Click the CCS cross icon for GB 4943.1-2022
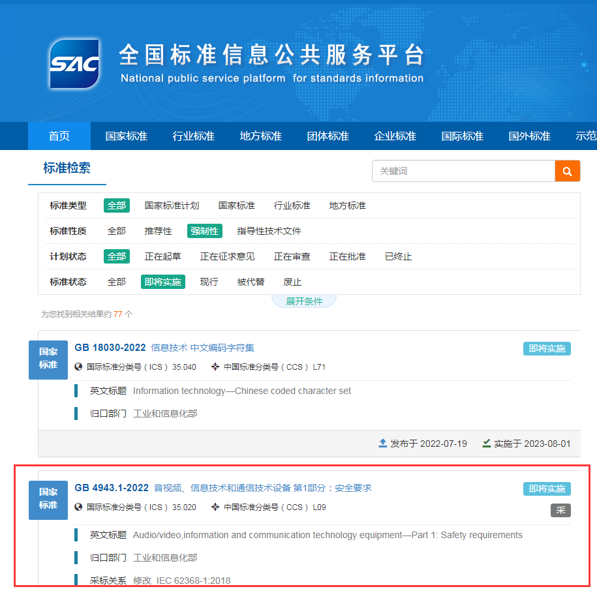597x589 pixels. coord(215,507)
